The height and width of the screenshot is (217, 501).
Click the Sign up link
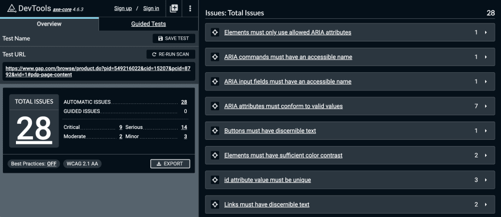point(123,9)
